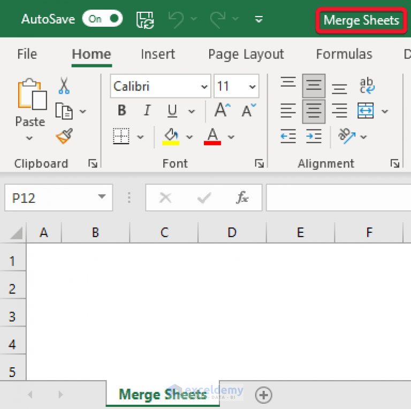Open the Clipboard dialog launcher
Viewport: 411px width, 409px height.
pyautogui.click(x=93, y=163)
